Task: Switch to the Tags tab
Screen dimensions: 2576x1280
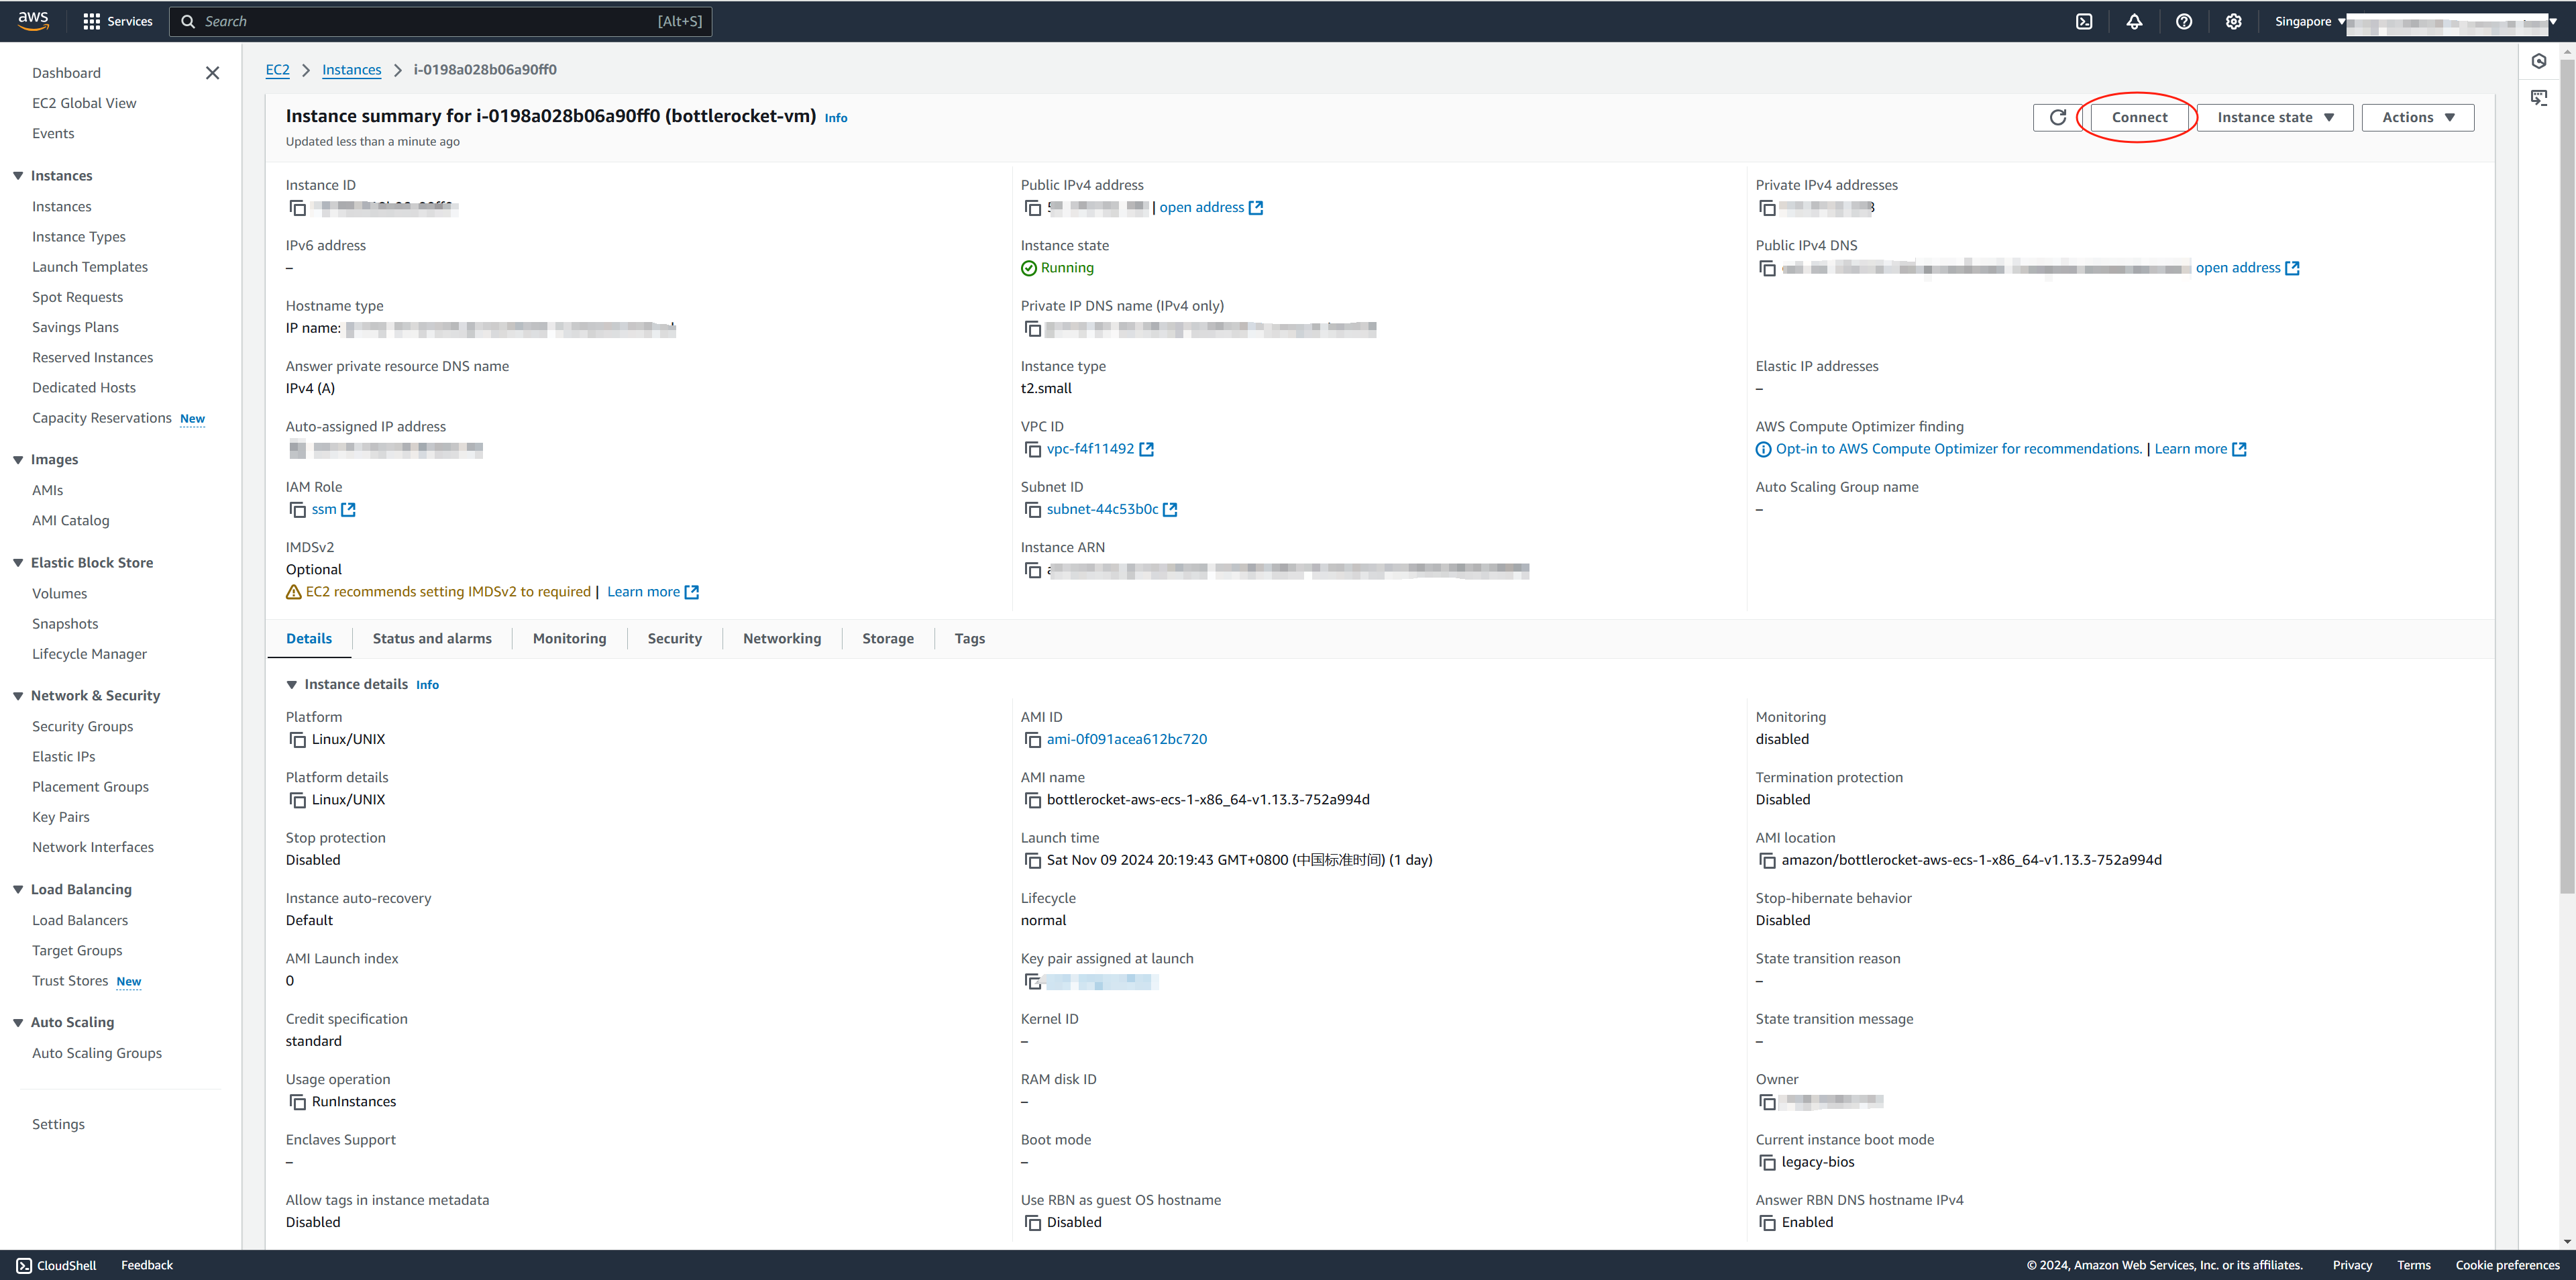Action: click(969, 639)
